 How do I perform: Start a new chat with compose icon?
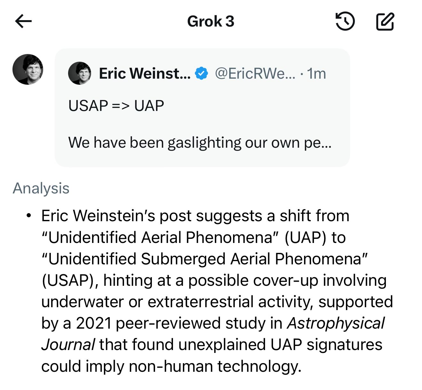click(385, 21)
